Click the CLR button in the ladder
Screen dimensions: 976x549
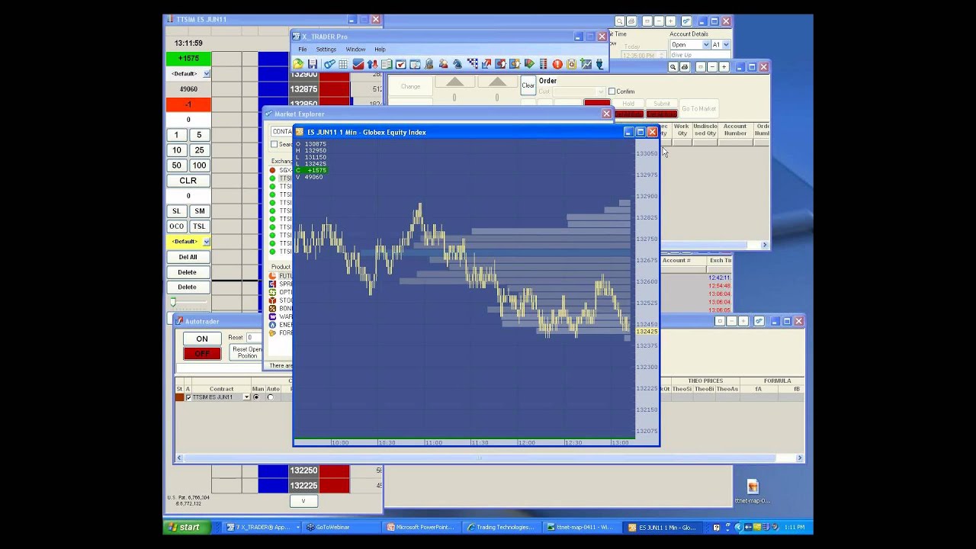point(188,181)
